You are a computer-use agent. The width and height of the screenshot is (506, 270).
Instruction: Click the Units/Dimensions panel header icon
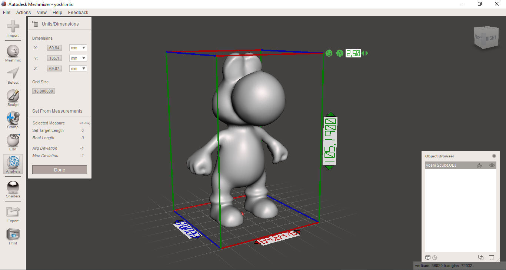[x=35, y=24]
